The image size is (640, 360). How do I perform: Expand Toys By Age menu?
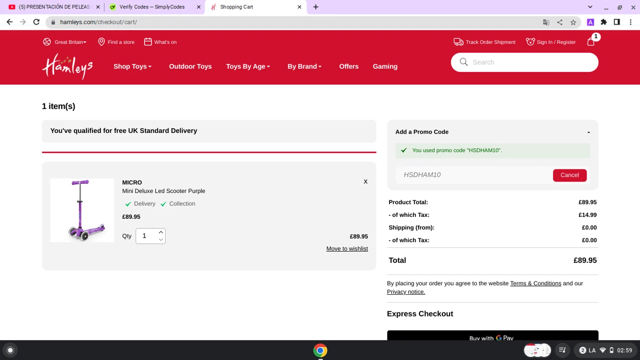[x=248, y=67]
